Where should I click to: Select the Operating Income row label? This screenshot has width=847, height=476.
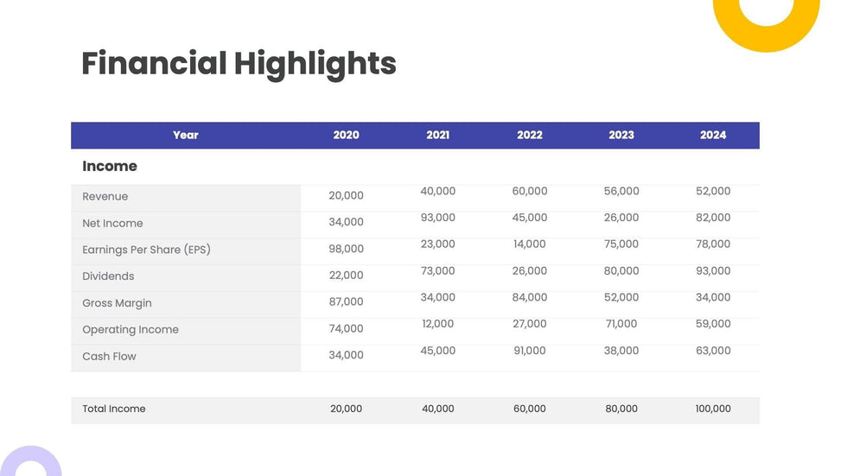pyautogui.click(x=131, y=329)
